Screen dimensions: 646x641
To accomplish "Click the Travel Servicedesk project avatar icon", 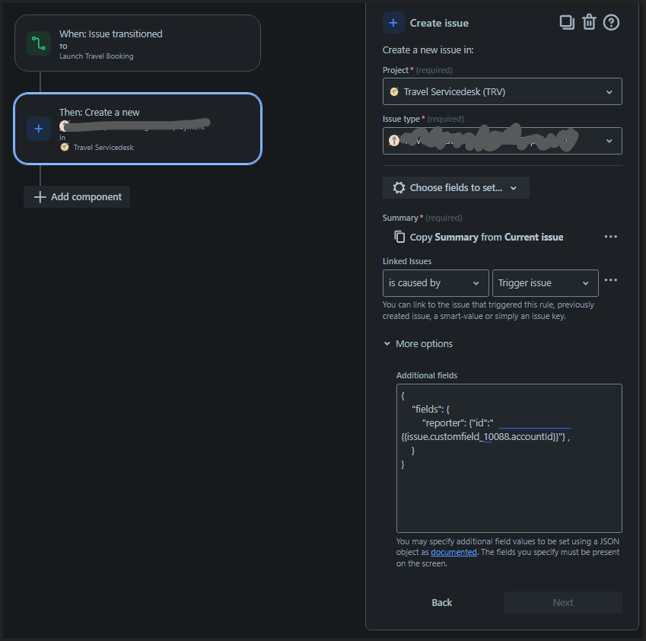I will point(393,91).
